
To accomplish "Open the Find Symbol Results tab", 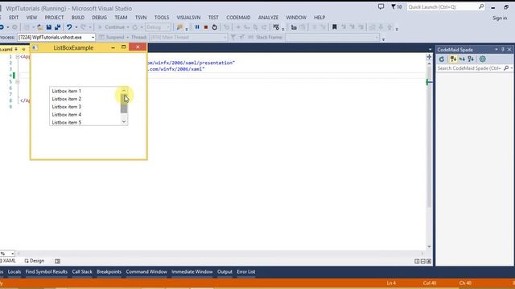I will [47, 271].
